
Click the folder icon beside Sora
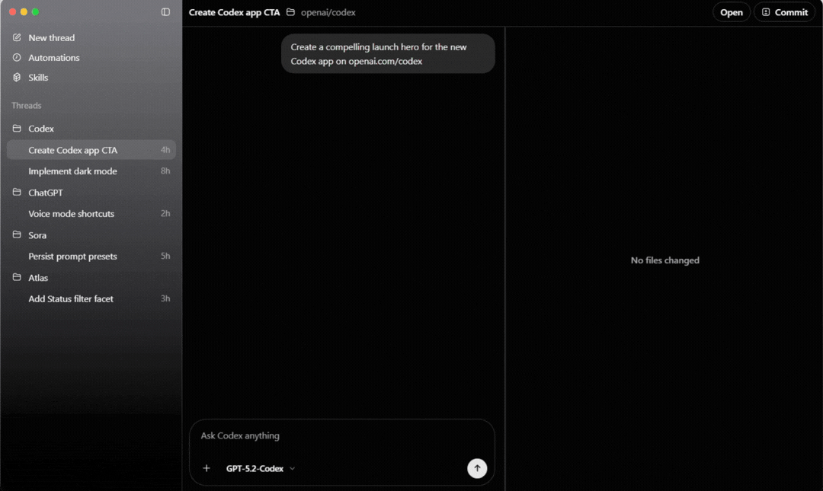[x=18, y=234]
